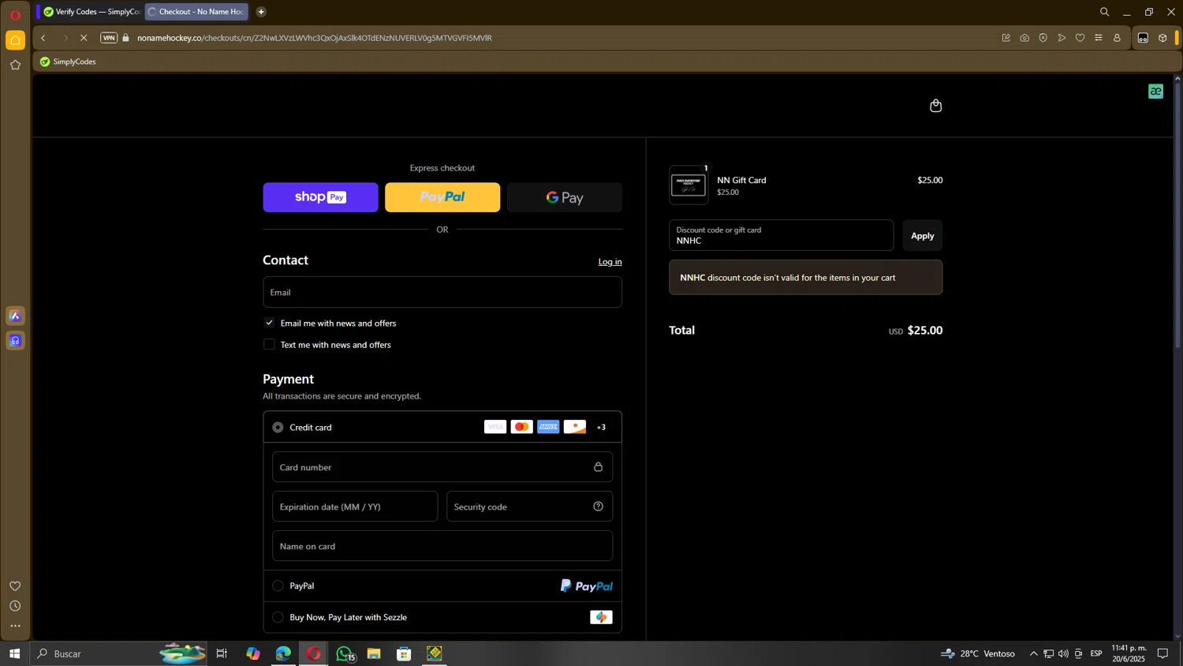The width and height of the screenshot is (1183, 666).
Task: Open the notifications center icon
Action: click(1162, 653)
